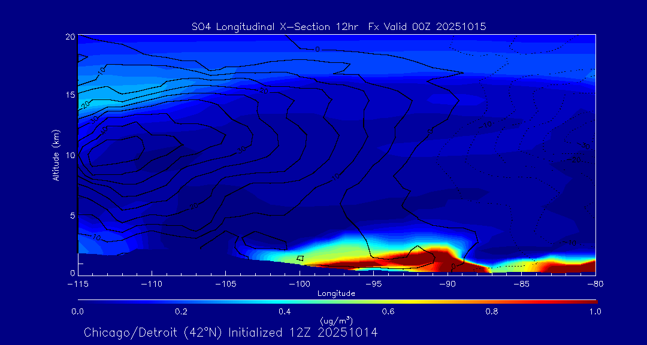Click the 0.6 label on the colorbar
647x345 pixels.
[388, 311]
